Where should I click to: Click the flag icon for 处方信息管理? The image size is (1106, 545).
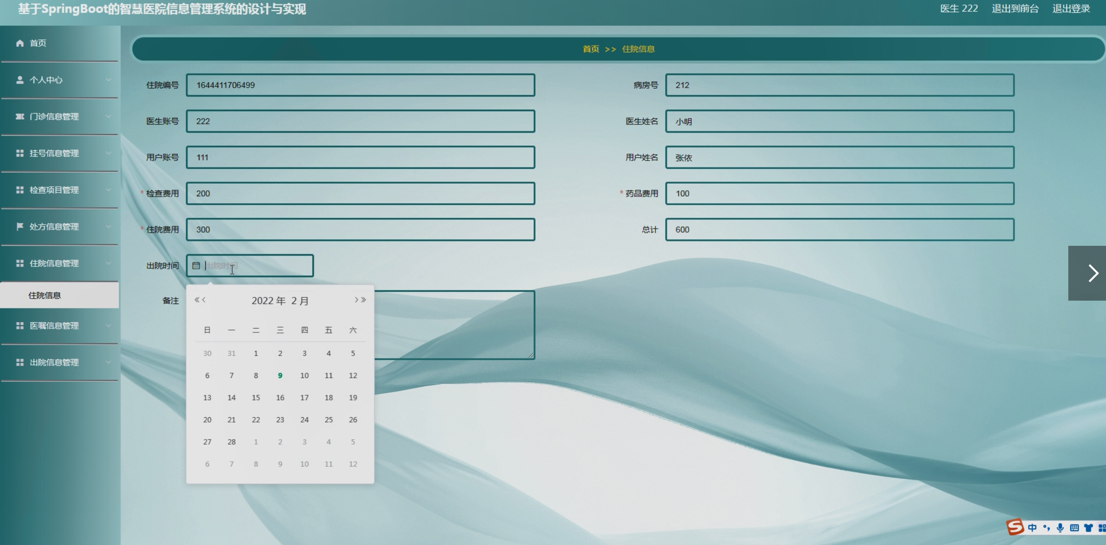[x=20, y=227]
